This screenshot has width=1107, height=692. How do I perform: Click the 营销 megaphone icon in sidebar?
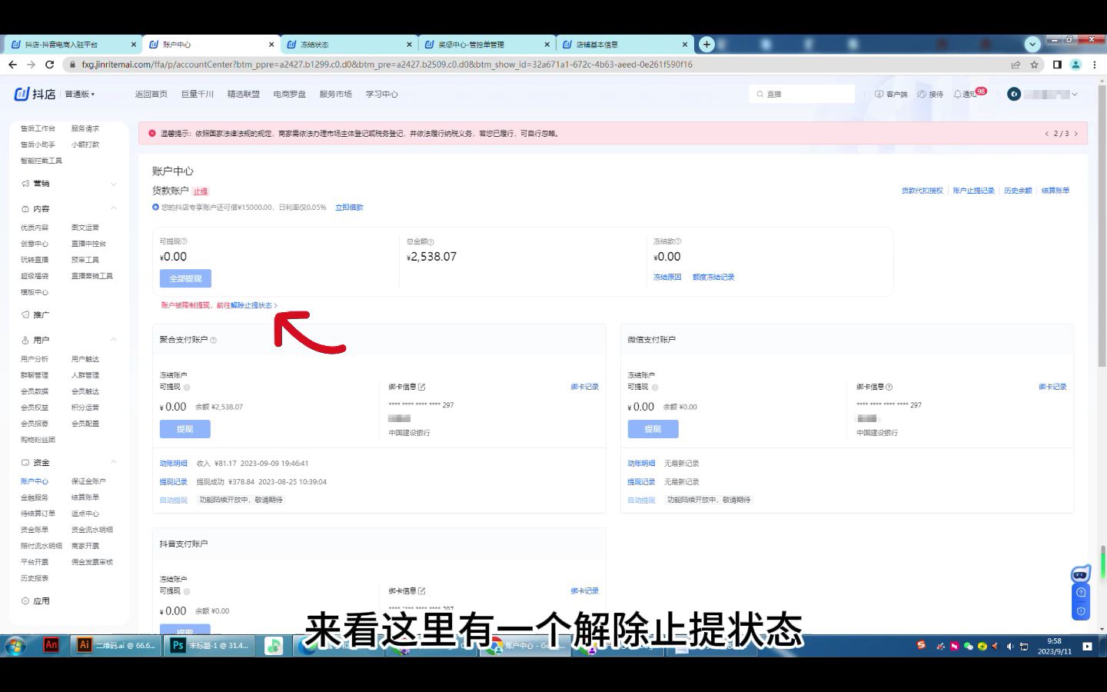point(24,183)
